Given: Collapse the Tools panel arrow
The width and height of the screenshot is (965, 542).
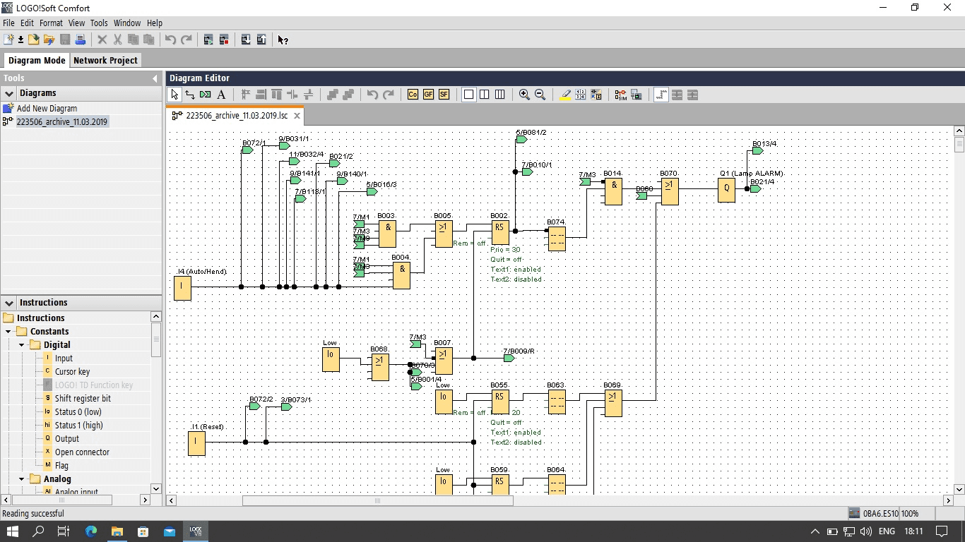Looking at the screenshot, I should (155, 78).
